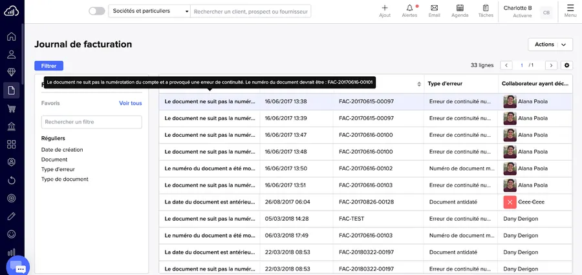Viewport: 582px width, 275px height.
Task: Open the shopping cart section in sidebar
Action: 12,108
